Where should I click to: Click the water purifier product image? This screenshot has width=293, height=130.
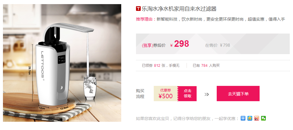click(62, 63)
